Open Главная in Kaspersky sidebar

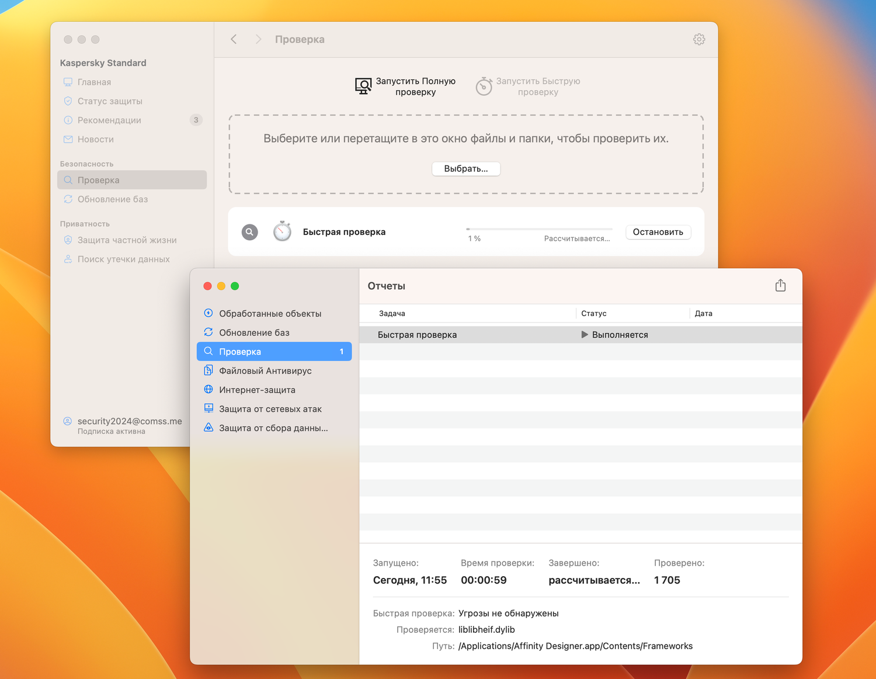132,82
